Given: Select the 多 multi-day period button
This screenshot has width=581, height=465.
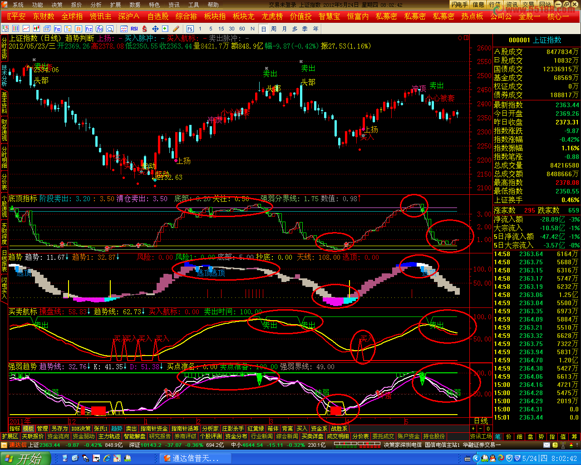Looking at the screenshot, I should pos(295,29).
